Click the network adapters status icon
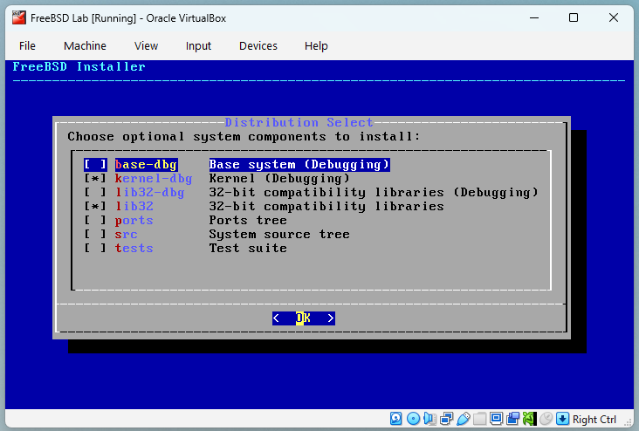639x431 pixels. point(447,419)
